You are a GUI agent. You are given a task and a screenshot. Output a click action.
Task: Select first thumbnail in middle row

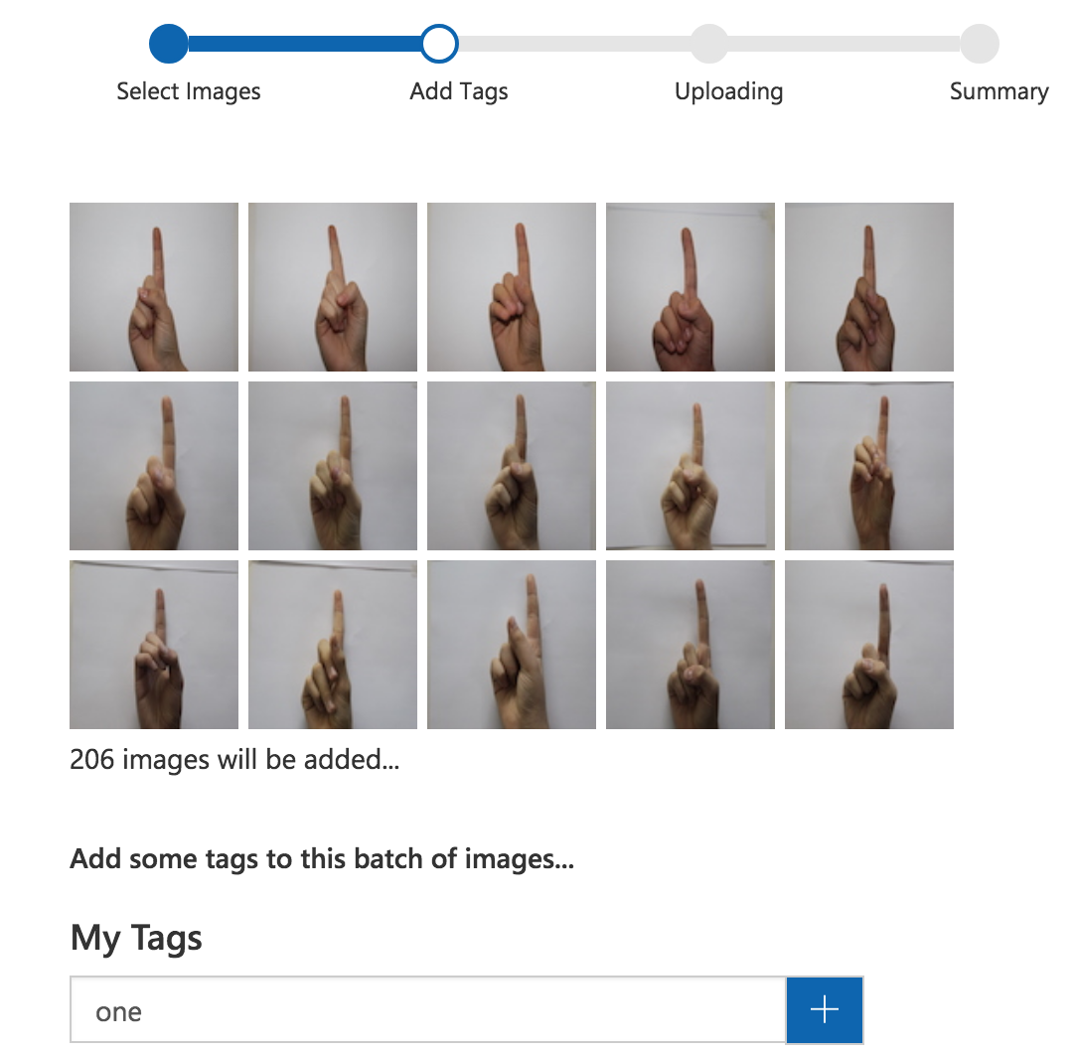point(154,466)
